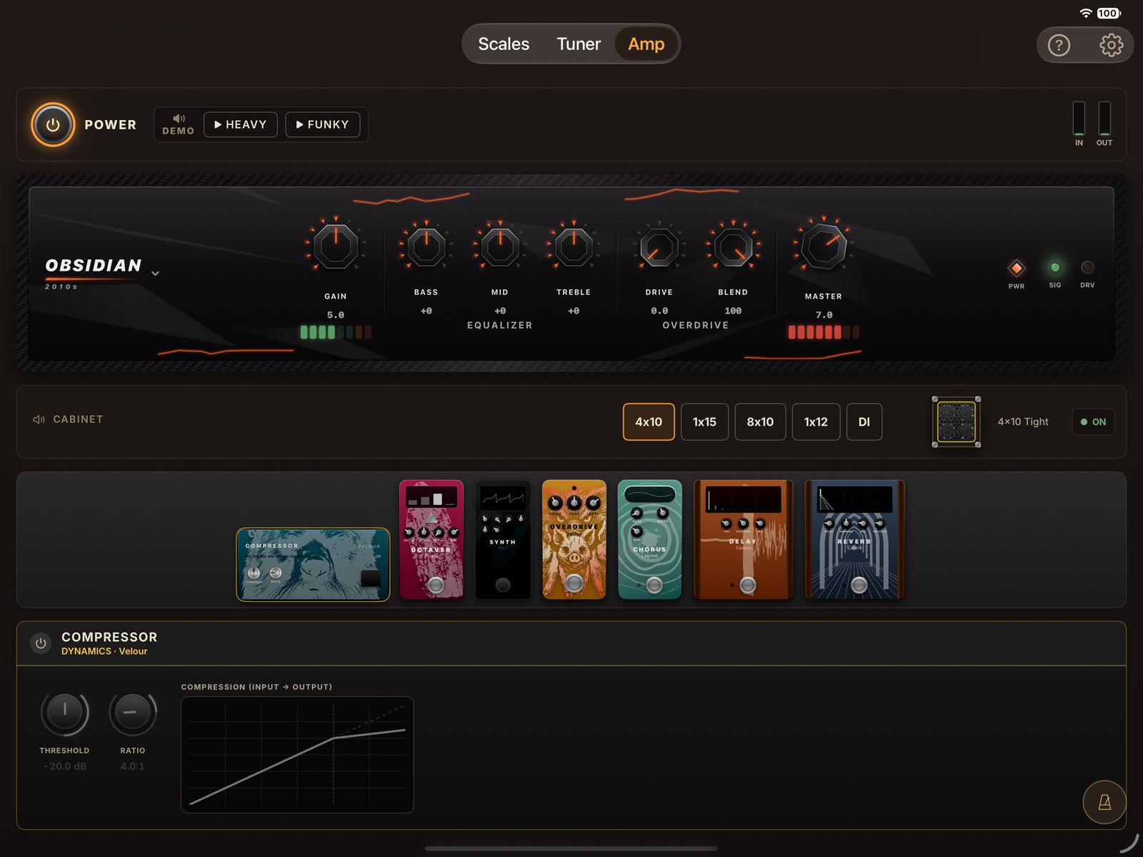Select the Synth pedal

pos(503,539)
